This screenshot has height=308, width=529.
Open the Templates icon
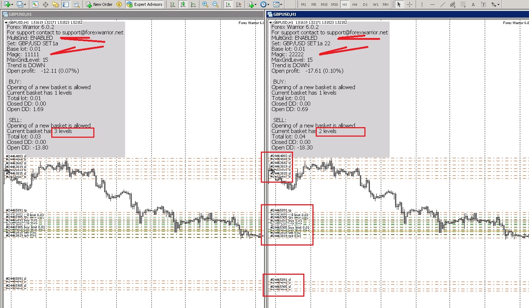(276, 4)
